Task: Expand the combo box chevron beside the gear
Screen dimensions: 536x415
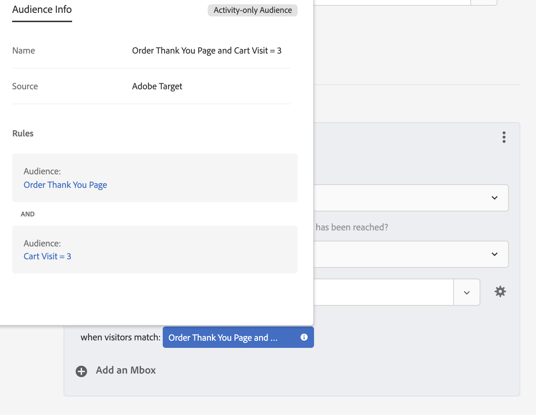Action: pos(467,292)
